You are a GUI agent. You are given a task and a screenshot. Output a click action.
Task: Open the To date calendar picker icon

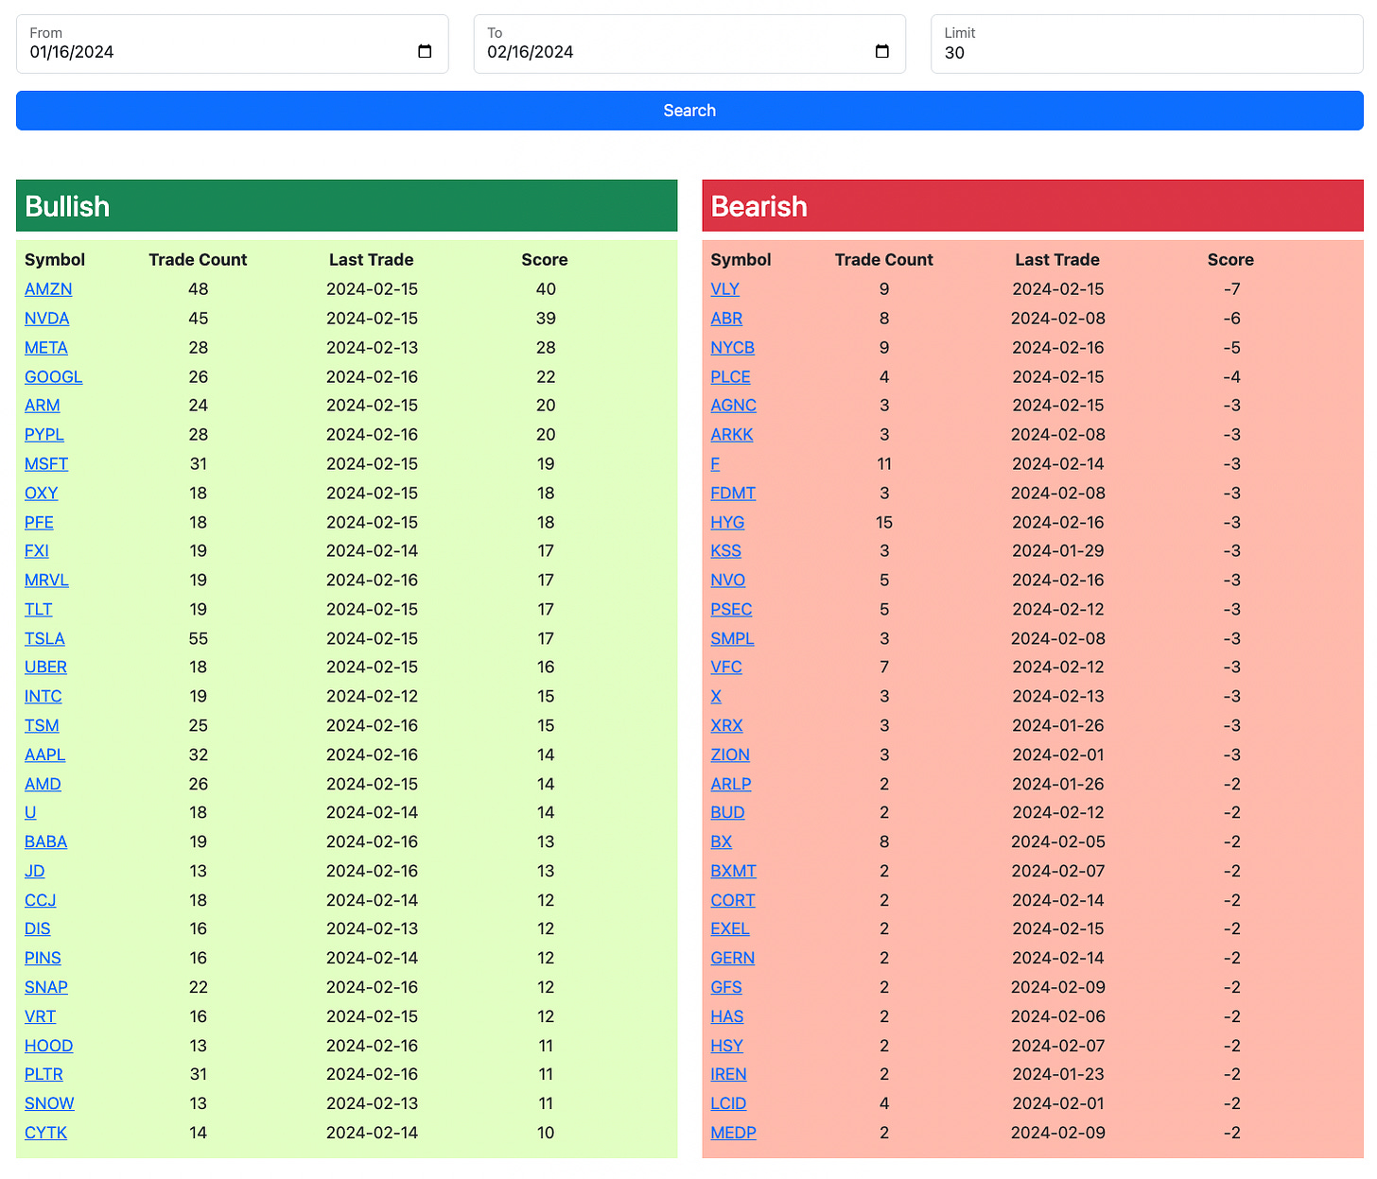pyautogui.click(x=882, y=52)
